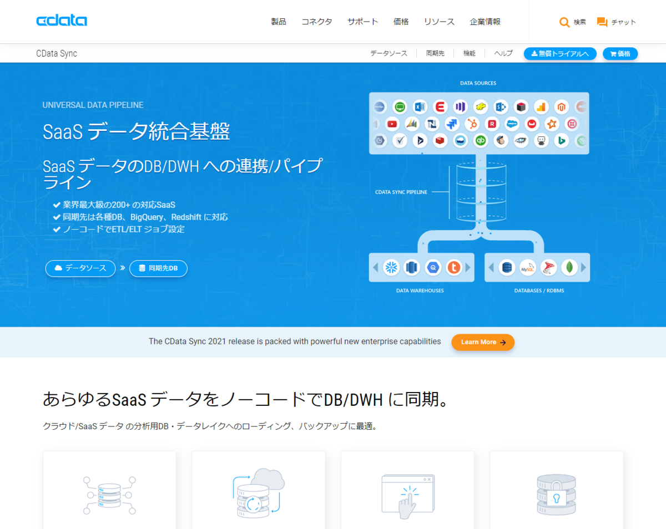Viewport: 666px width, 529px height.
Task: Open the search magnifier icon
Action: 564,22
